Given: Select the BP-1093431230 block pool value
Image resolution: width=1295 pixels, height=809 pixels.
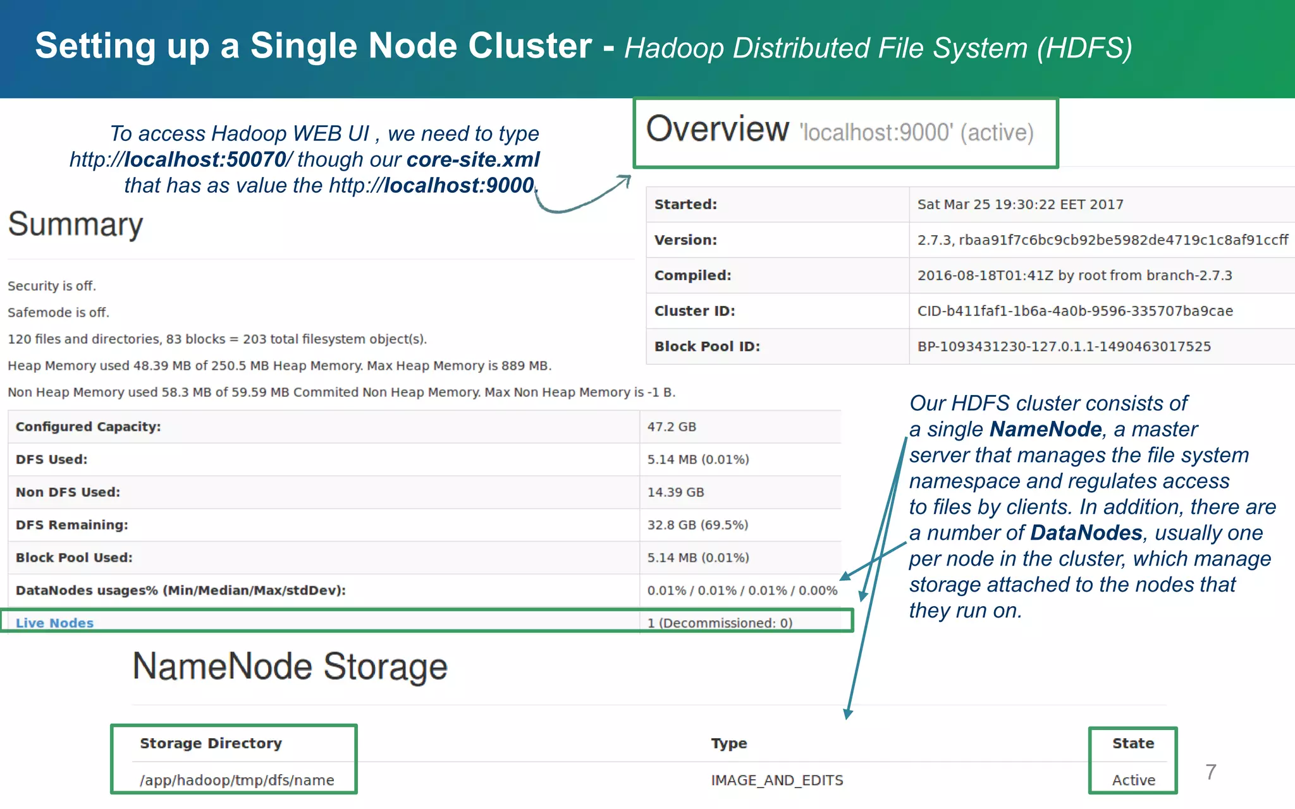Looking at the screenshot, I should 1064,346.
